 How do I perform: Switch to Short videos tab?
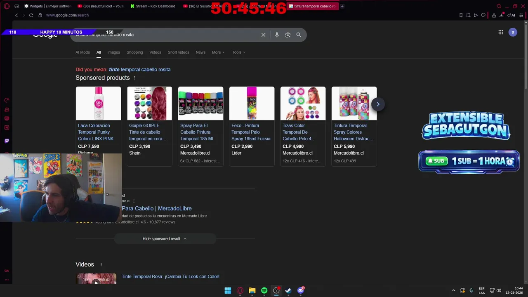pos(178,52)
